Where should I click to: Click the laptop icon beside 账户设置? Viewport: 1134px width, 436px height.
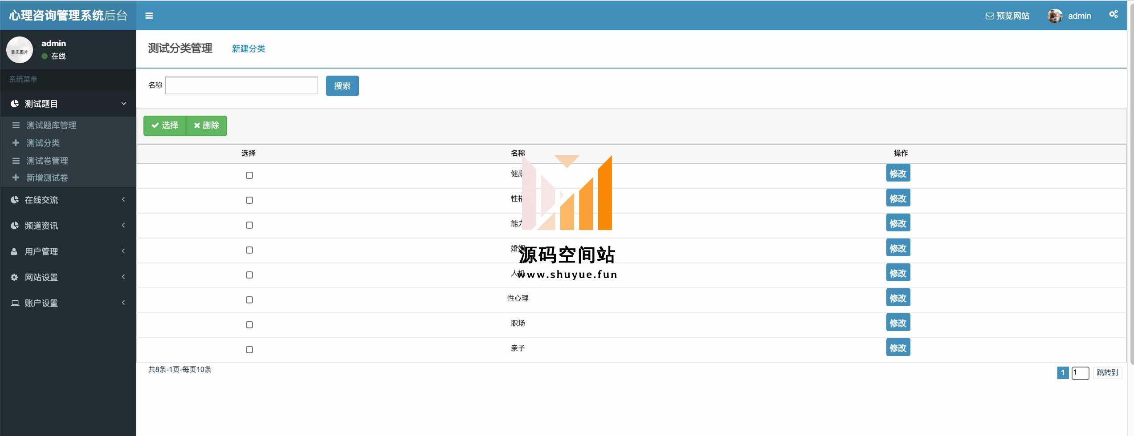(x=15, y=303)
